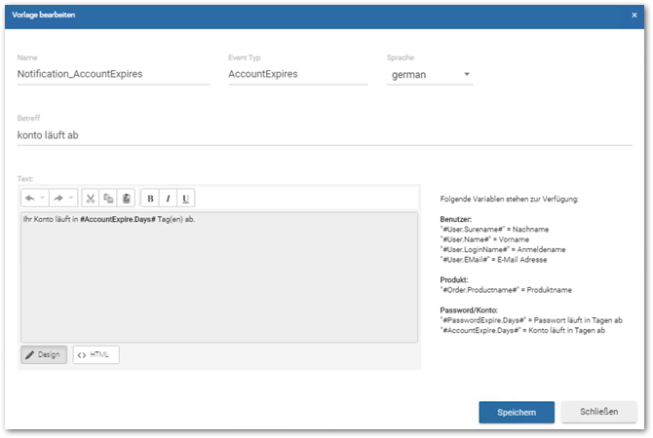
Task: Toggle bold formatting
Action: [150, 199]
